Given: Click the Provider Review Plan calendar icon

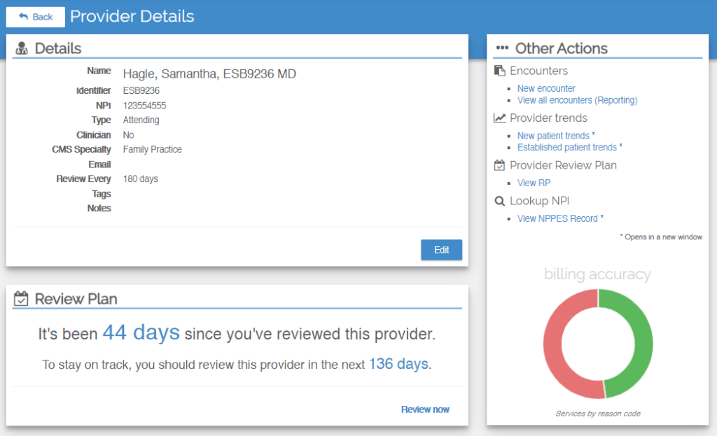Looking at the screenshot, I should coord(499,166).
